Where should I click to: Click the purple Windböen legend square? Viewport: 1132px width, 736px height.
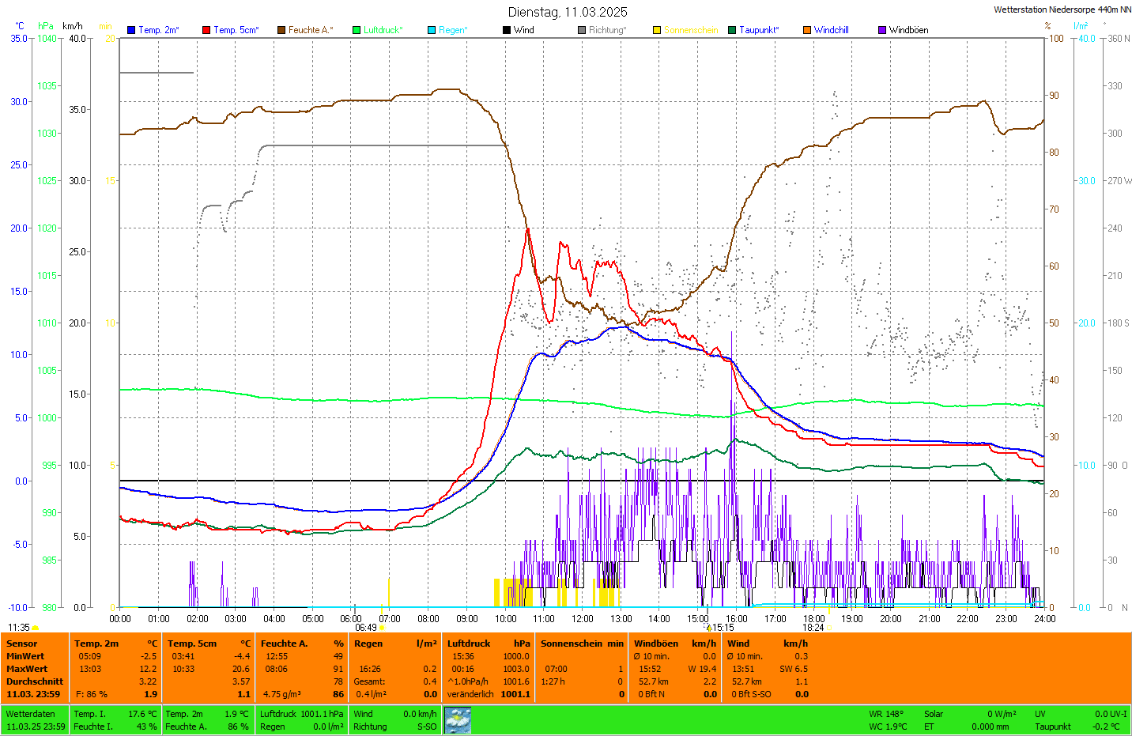coord(882,30)
